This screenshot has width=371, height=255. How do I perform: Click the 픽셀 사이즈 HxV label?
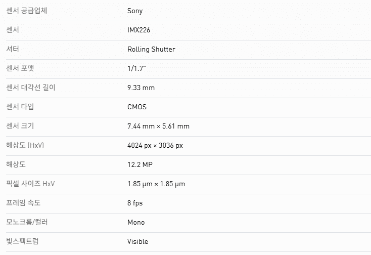tap(30, 184)
